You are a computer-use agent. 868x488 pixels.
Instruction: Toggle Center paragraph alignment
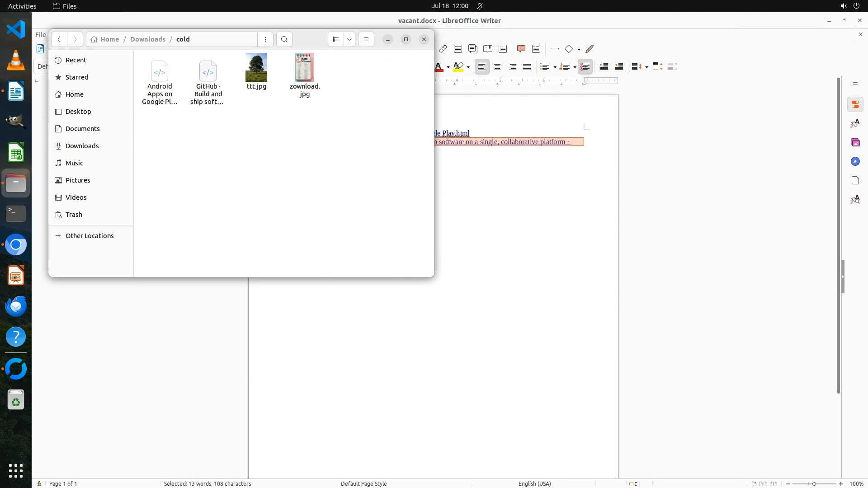[497, 66]
